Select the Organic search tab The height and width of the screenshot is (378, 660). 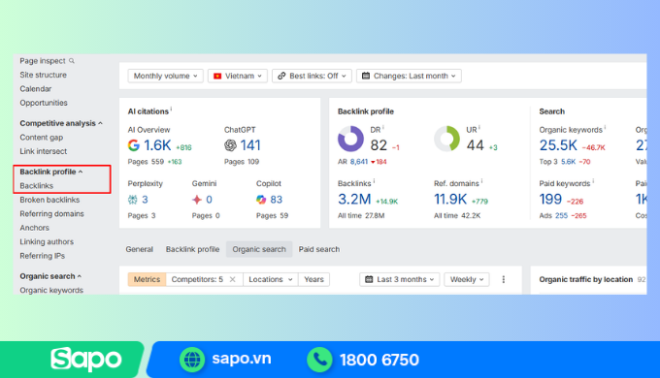[x=259, y=249]
